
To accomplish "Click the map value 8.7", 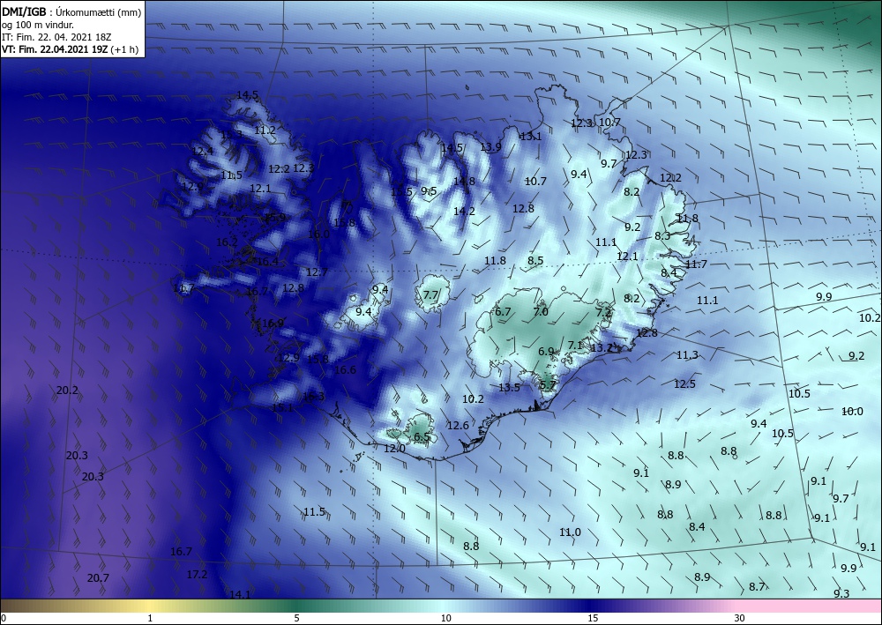I will click(x=757, y=586).
